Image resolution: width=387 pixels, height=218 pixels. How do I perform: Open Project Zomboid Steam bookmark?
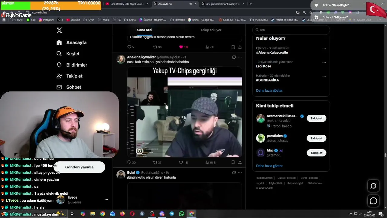coord(284,20)
